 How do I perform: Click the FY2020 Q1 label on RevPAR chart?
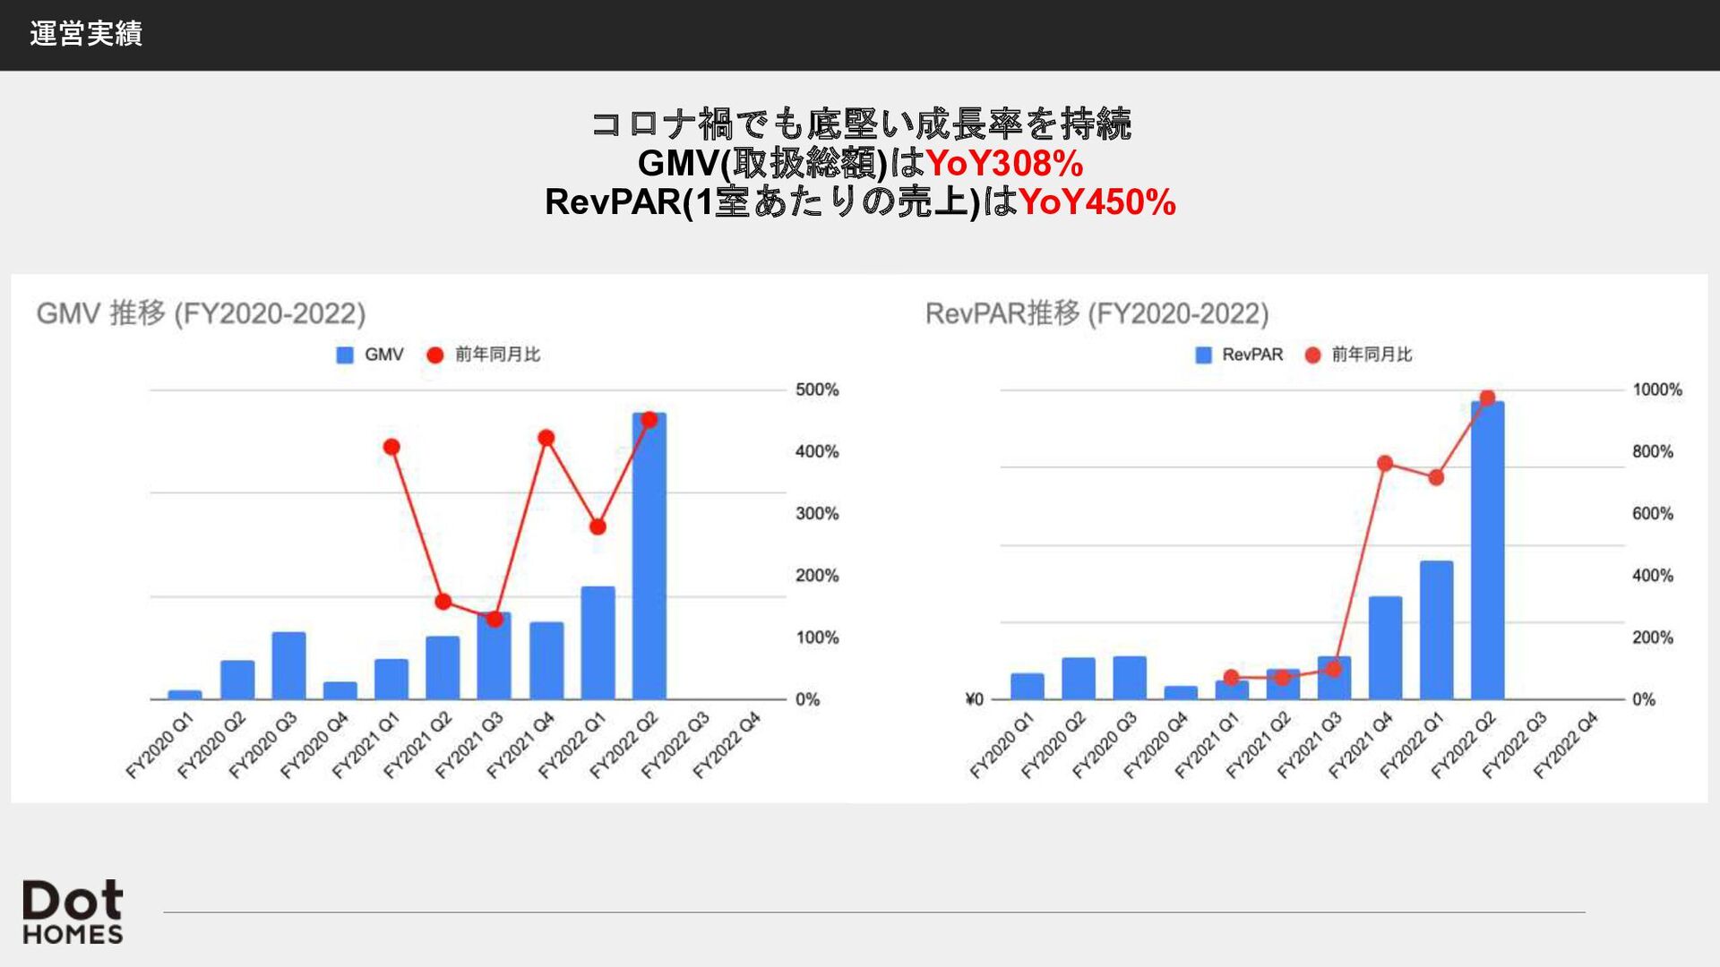tap(1002, 744)
